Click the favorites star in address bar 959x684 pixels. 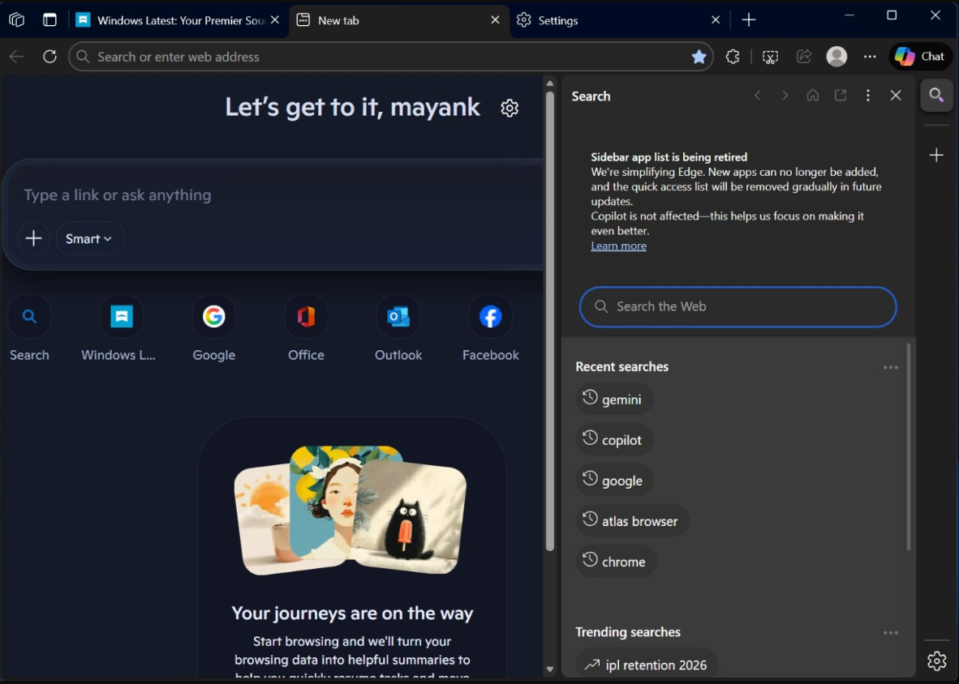699,57
